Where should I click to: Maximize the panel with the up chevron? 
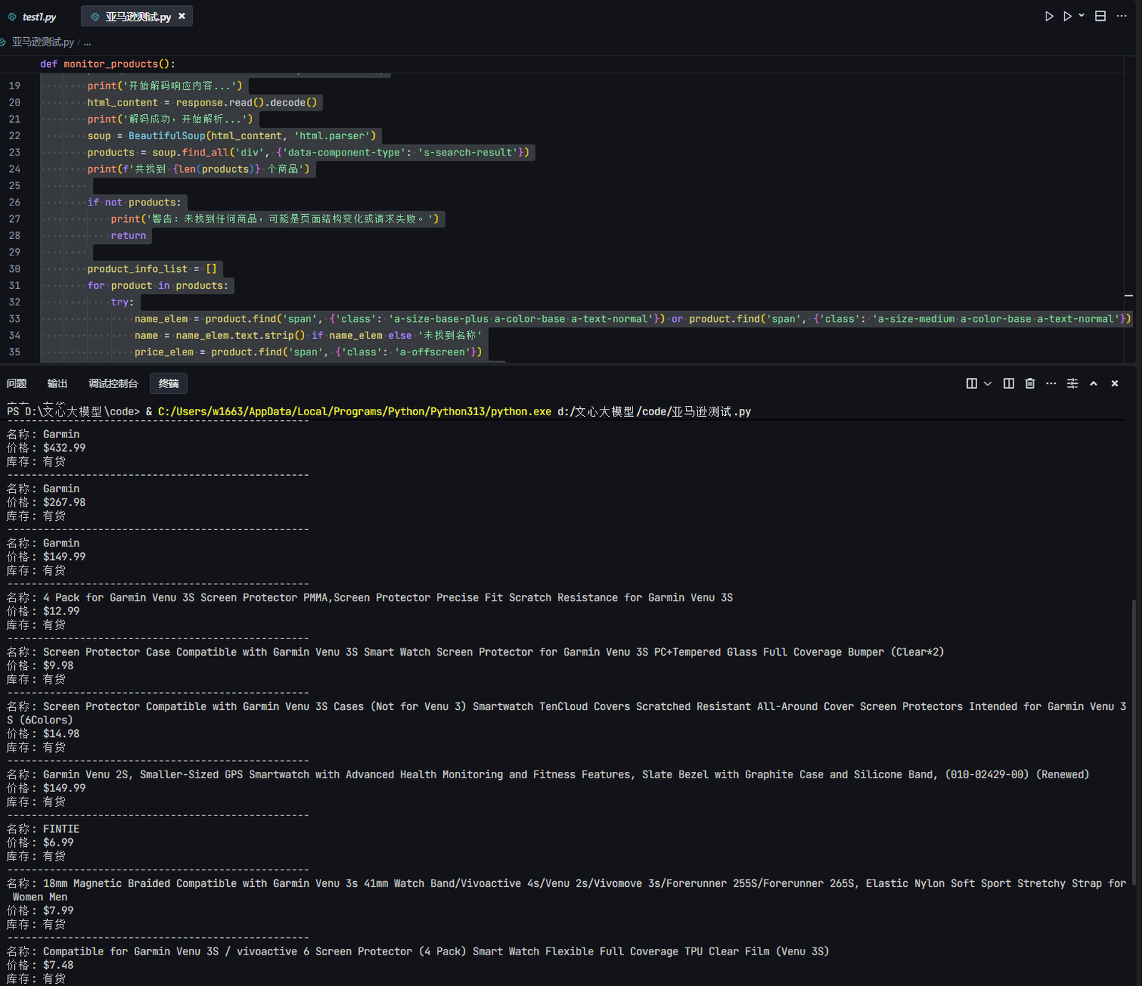pyautogui.click(x=1093, y=384)
